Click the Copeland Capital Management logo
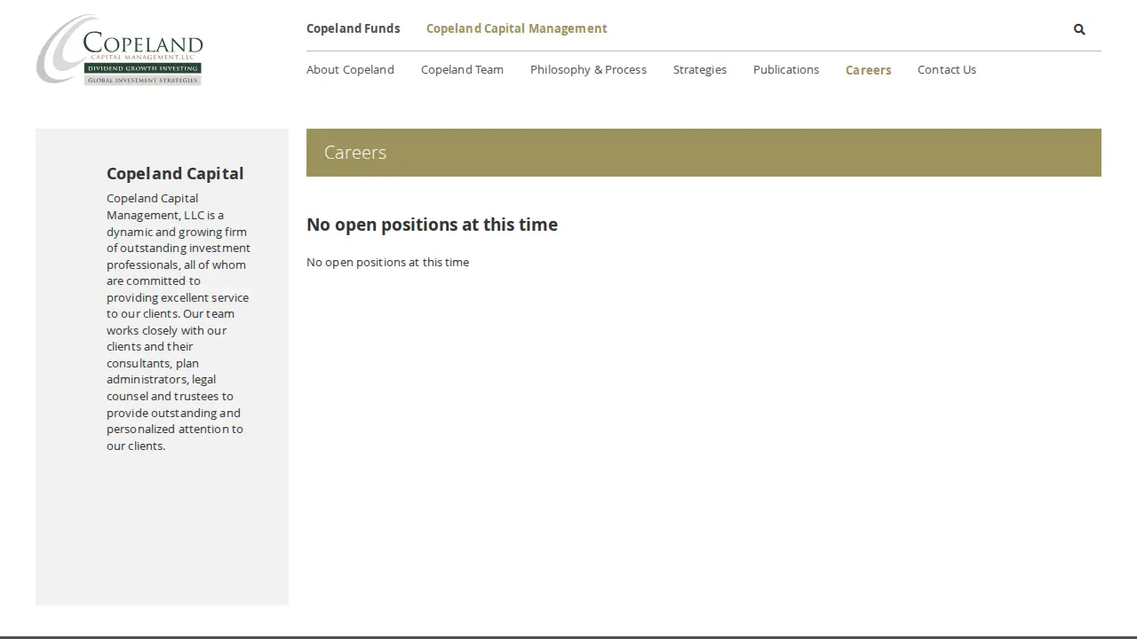This screenshot has height=639, width=1137. click(119, 50)
